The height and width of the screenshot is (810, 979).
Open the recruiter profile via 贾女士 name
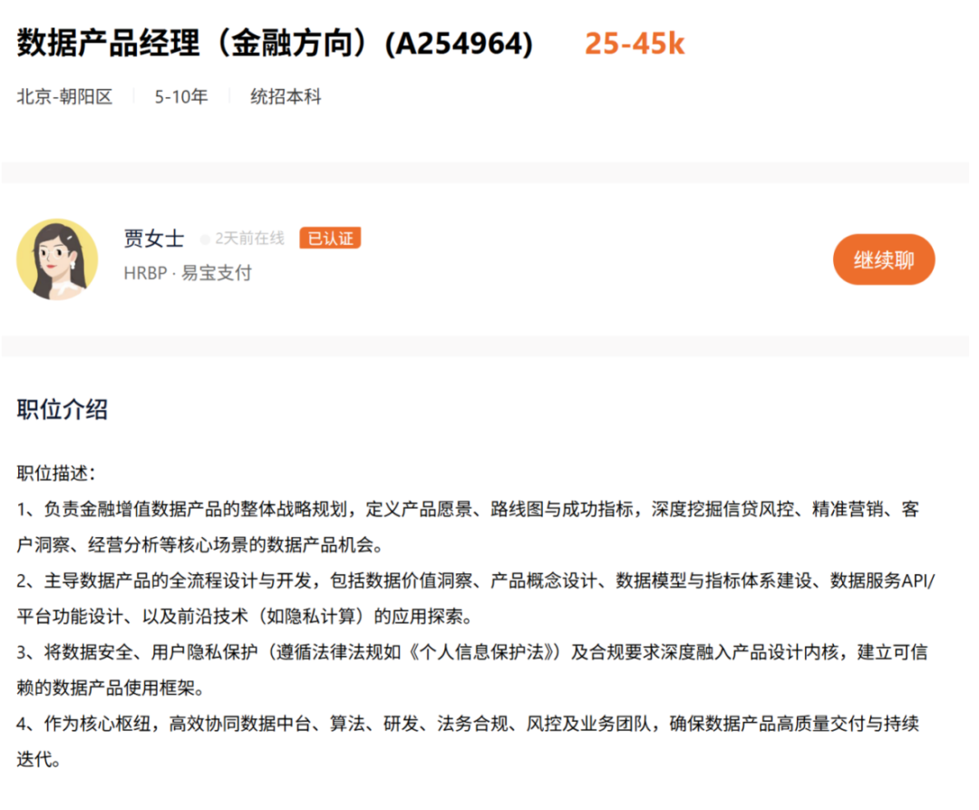click(x=153, y=238)
